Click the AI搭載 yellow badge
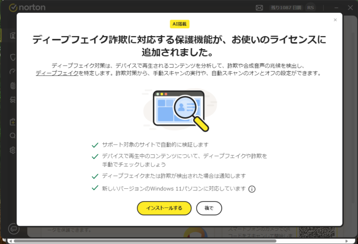This screenshot has height=244, width=358. click(x=179, y=24)
